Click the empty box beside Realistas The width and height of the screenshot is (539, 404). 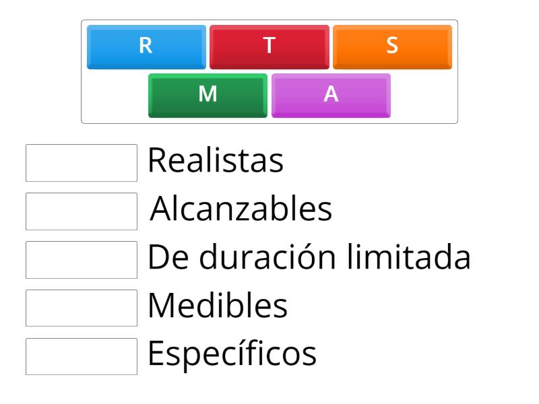(x=82, y=163)
